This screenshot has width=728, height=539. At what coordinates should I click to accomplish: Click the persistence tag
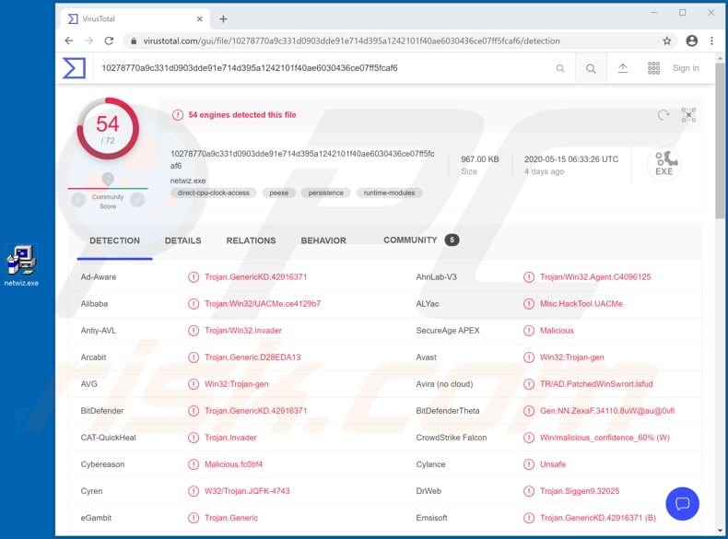point(326,193)
